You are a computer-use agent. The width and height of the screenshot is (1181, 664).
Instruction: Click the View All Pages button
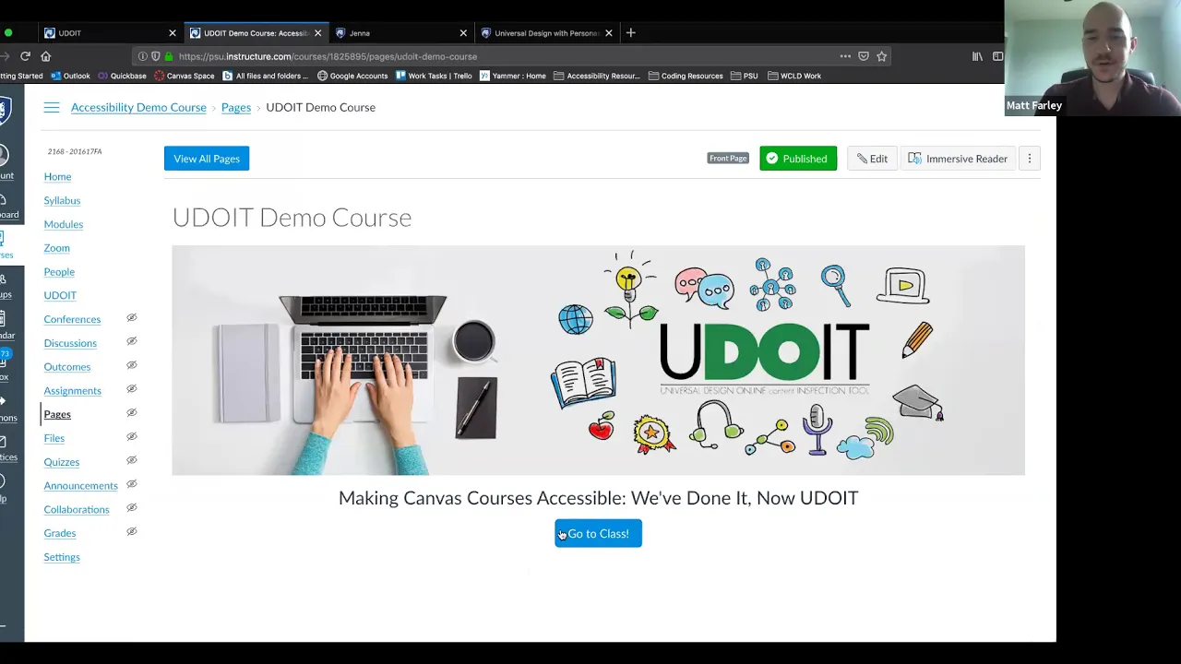pyautogui.click(x=207, y=159)
